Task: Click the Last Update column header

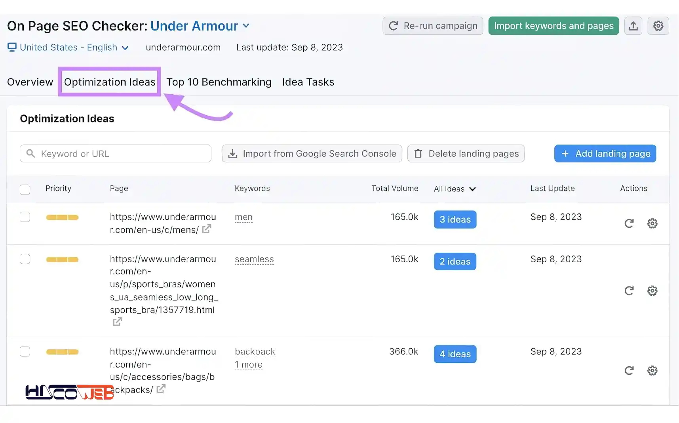Action: pyautogui.click(x=552, y=189)
